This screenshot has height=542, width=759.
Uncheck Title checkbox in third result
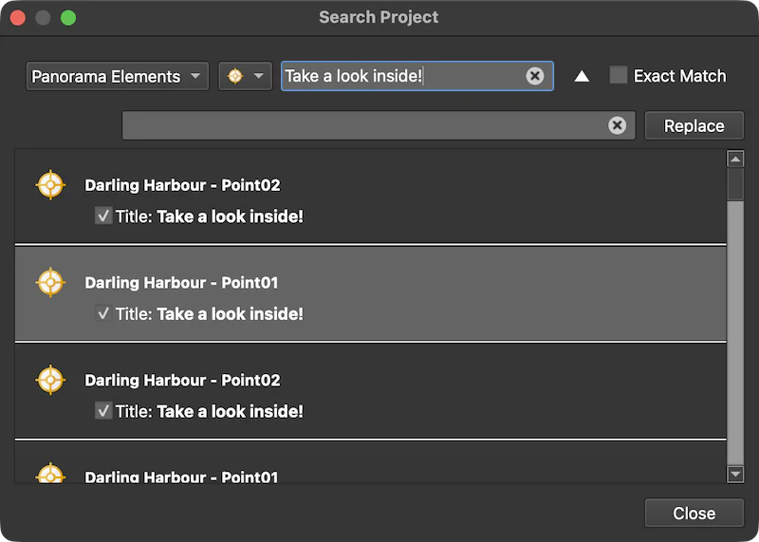coord(103,411)
